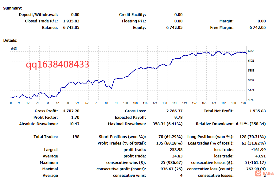Viewport: 277px width, 178px height.
Task: Click average profit trade value 34.83
Action: [178, 156]
